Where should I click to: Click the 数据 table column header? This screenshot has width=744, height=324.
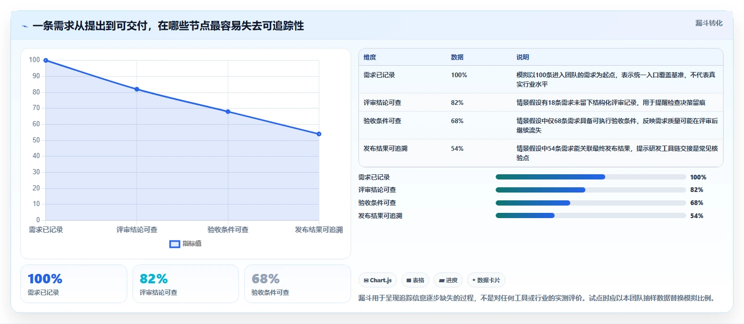pos(457,57)
